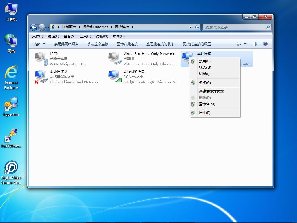Choose 属性(R) in context menu
Image resolution: width=297 pixels, height=223 pixels.
click(214, 113)
